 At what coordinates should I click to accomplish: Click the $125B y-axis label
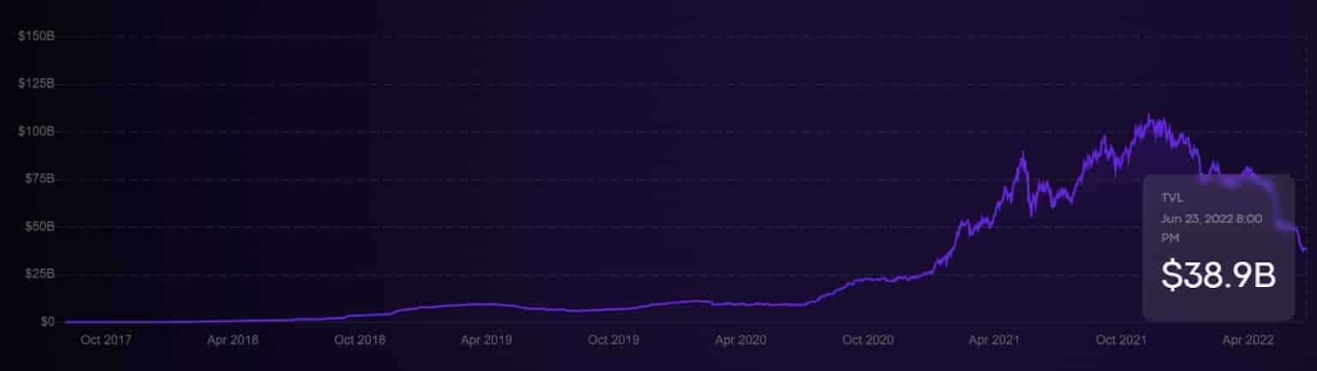tap(36, 84)
